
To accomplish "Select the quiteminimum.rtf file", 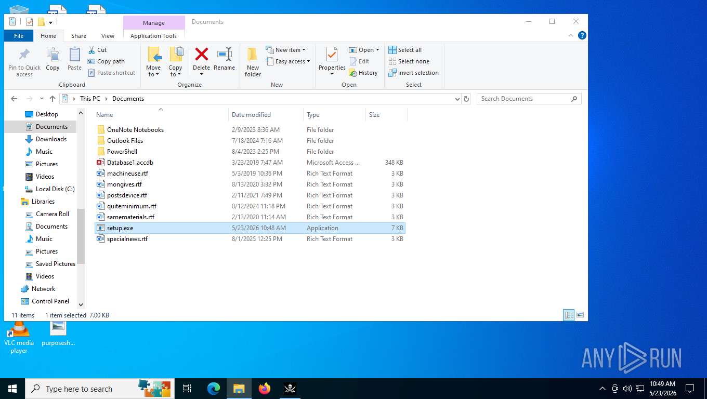I will point(132,206).
